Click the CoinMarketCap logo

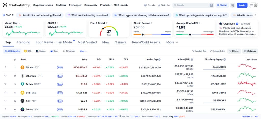(17, 5)
